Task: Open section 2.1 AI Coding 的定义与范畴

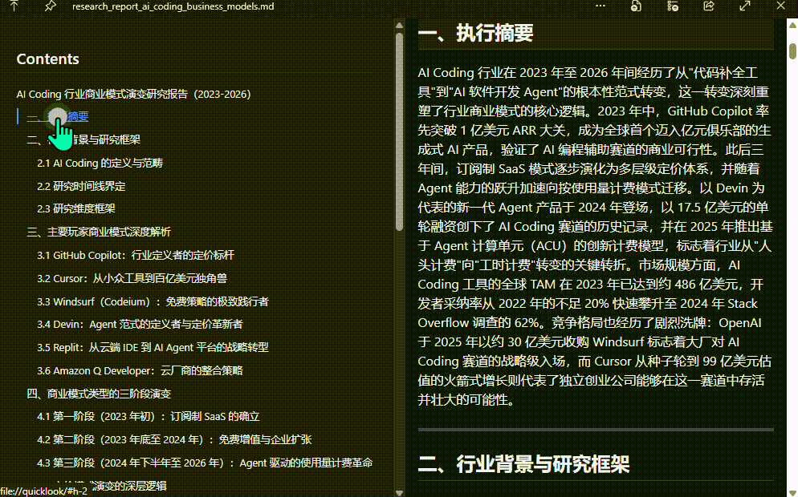Action: [x=100, y=164]
